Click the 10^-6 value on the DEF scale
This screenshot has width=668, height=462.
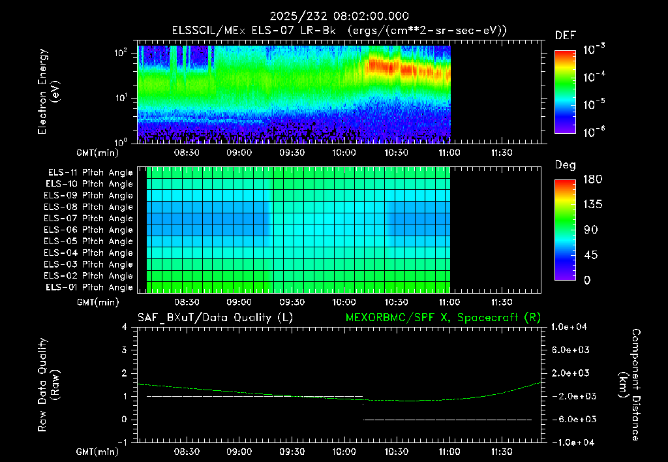pos(594,132)
